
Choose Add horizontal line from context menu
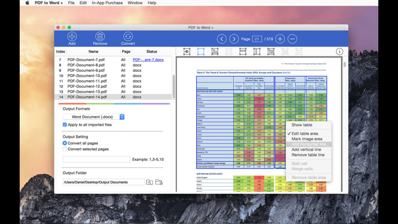click(x=308, y=144)
